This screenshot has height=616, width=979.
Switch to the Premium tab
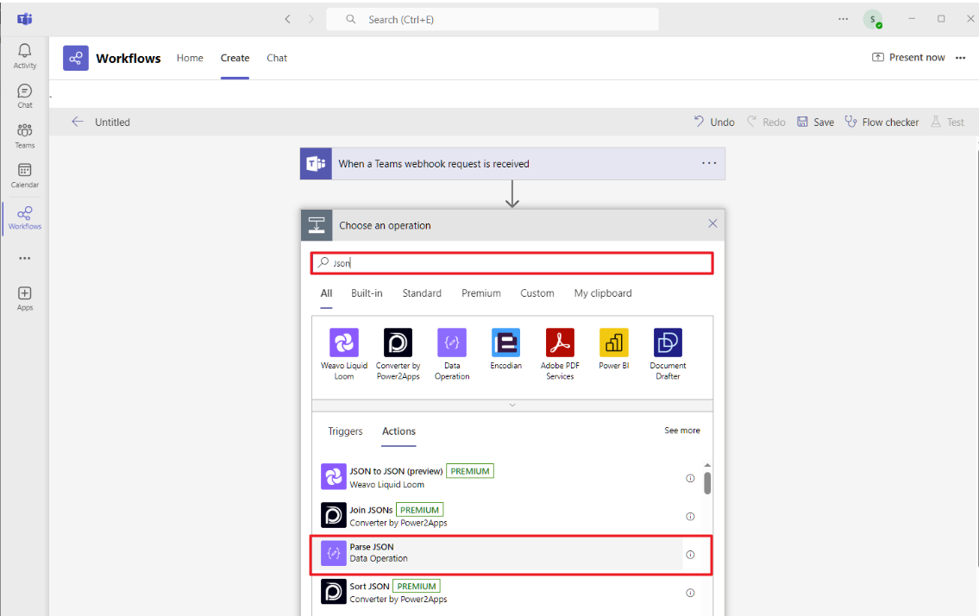pyautogui.click(x=480, y=293)
